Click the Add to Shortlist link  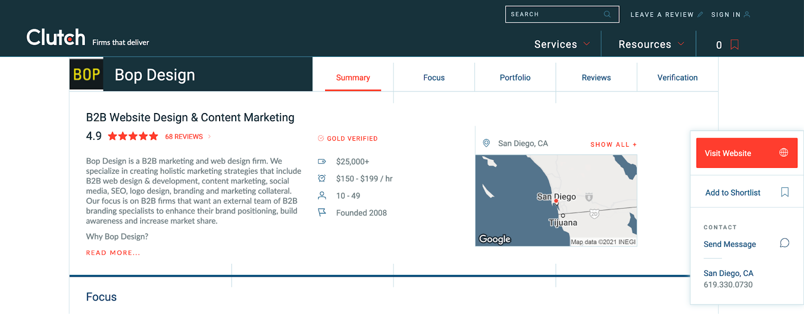coord(733,192)
